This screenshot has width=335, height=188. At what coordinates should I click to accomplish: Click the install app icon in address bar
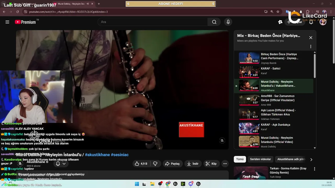(x=266, y=12)
